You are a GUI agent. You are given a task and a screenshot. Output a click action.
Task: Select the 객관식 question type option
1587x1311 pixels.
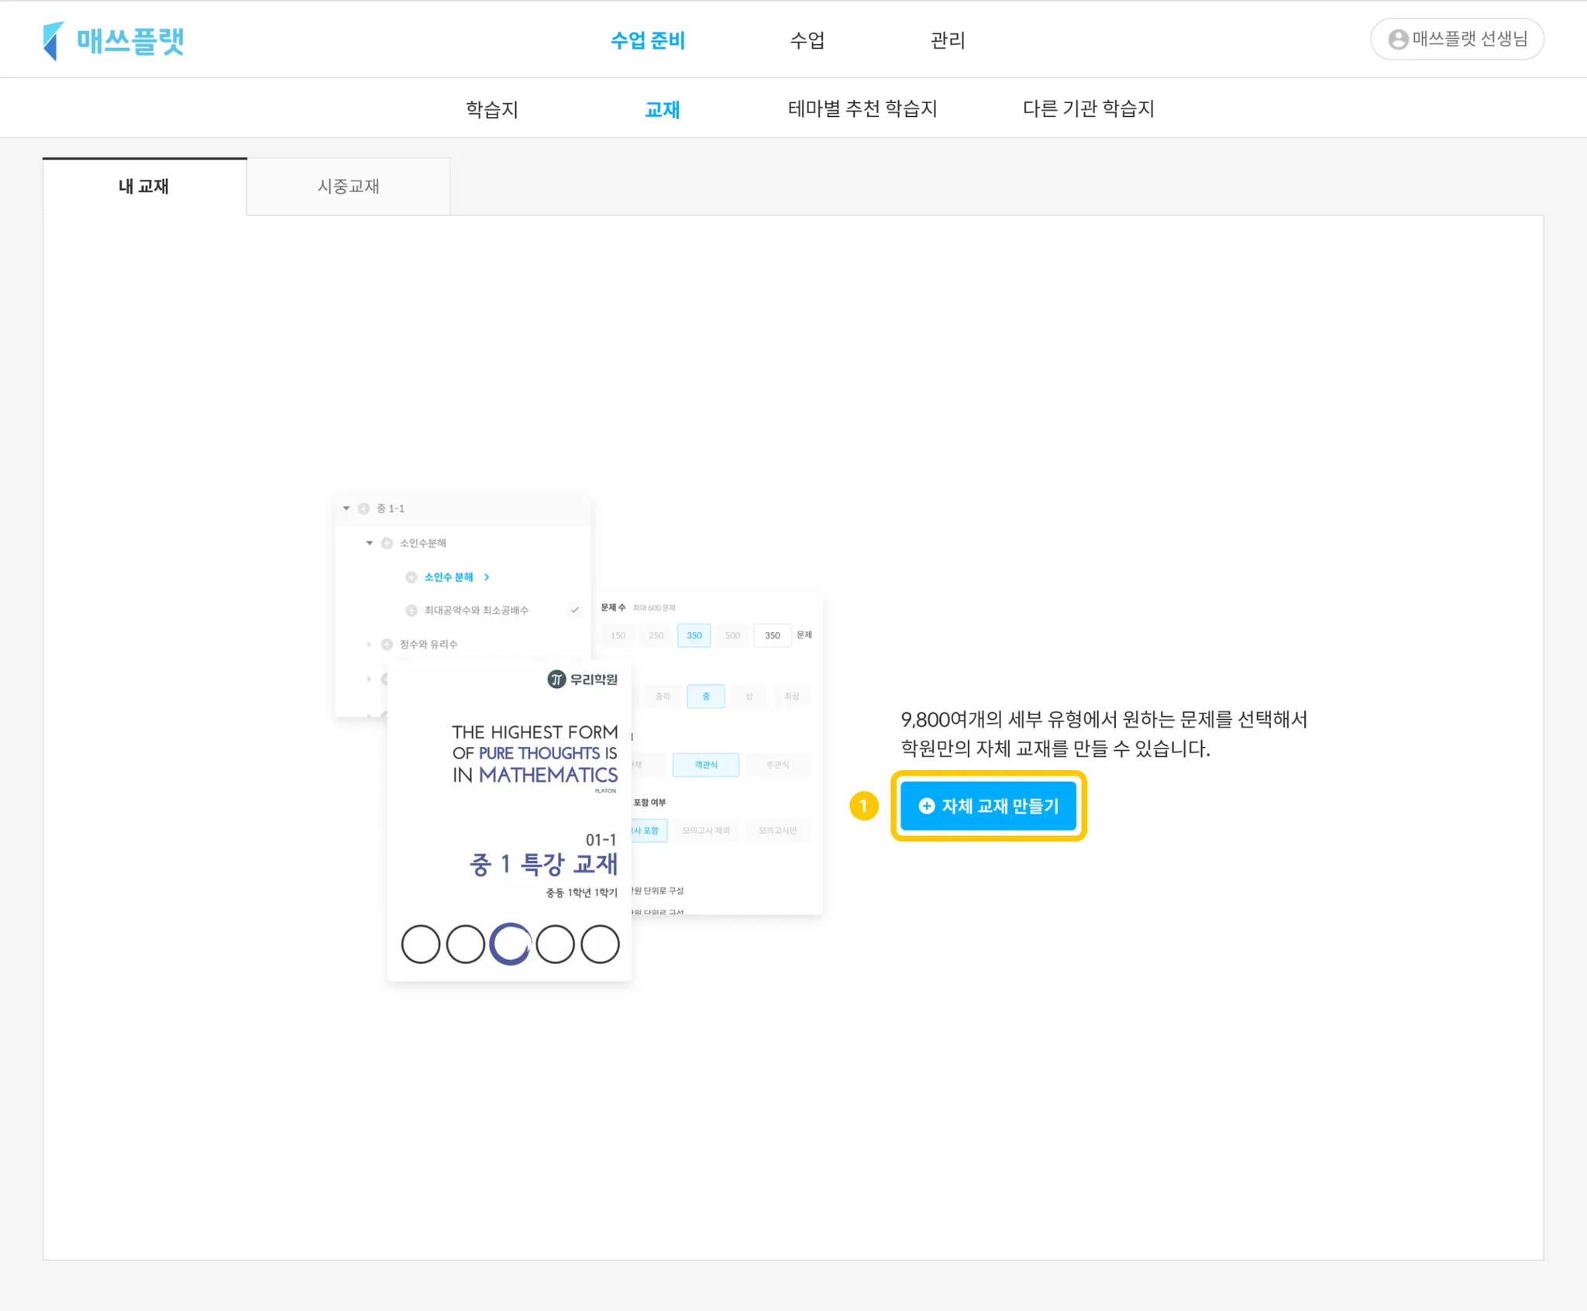click(705, 765)
